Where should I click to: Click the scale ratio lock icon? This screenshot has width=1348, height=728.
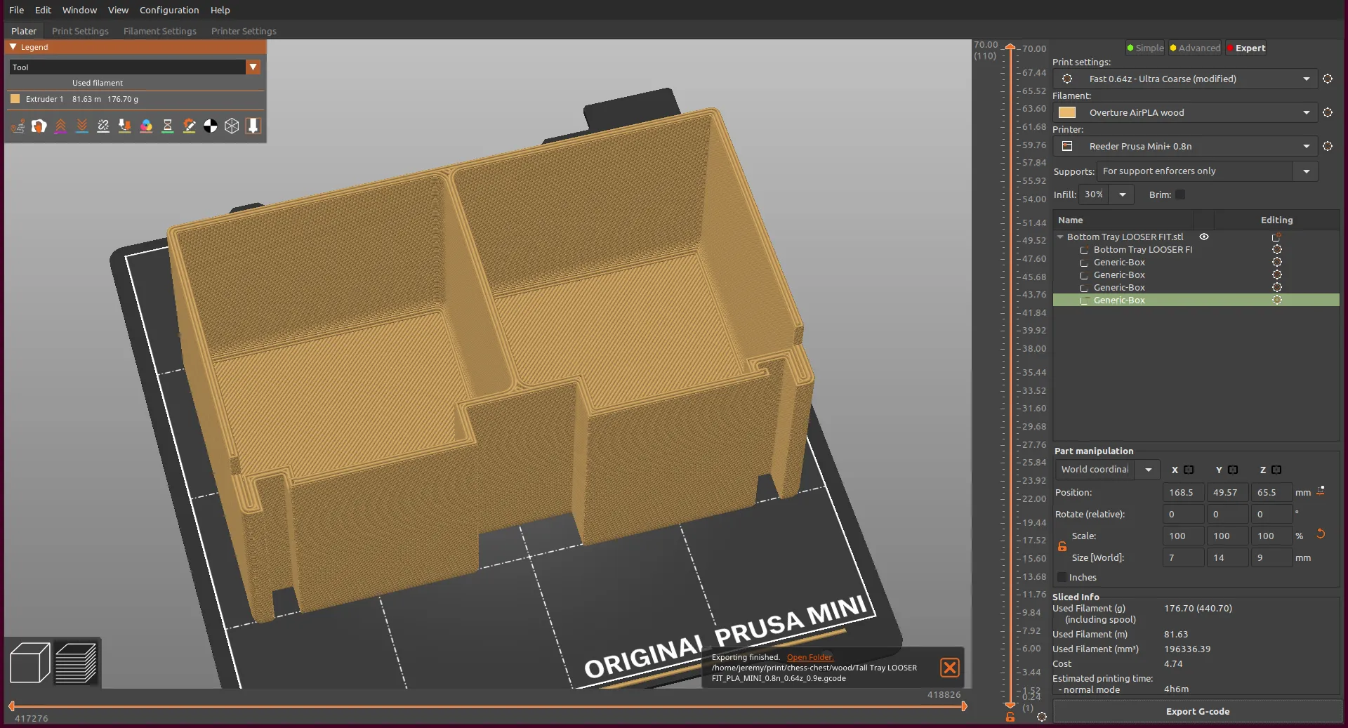pyautogui.click(x=1062, y=546)
